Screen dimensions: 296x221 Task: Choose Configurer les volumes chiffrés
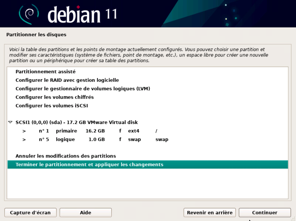coord(55,97)
